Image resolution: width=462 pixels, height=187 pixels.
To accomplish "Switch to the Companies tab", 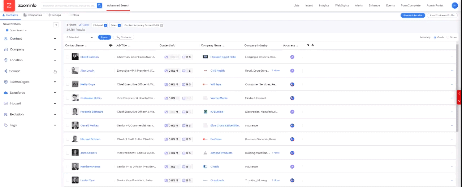I will [x=33, y=15].
